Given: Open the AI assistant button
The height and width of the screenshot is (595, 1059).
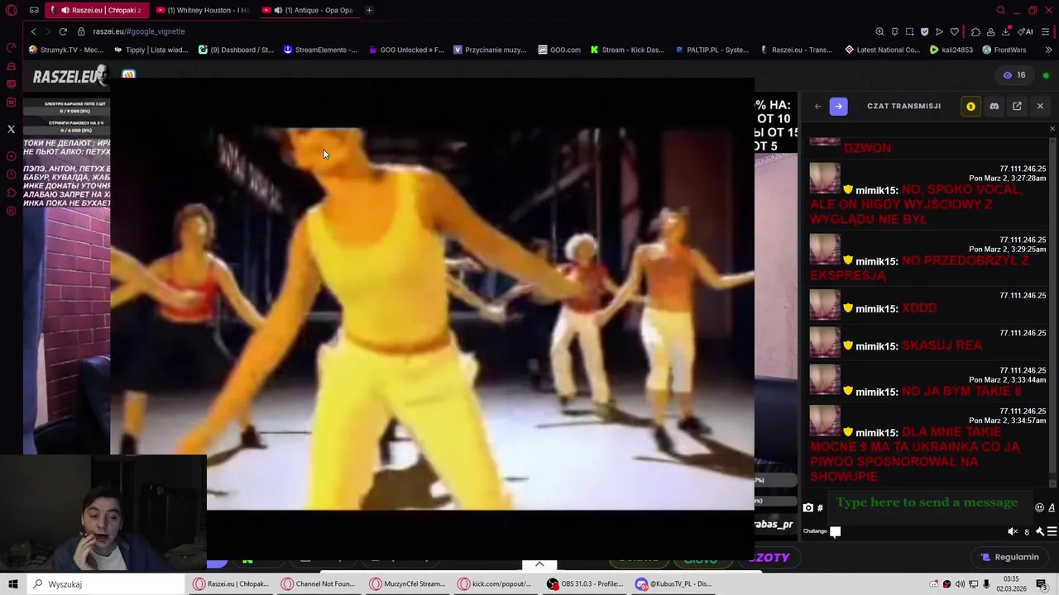Looking at the screenshot, I should click(1026, 31).
